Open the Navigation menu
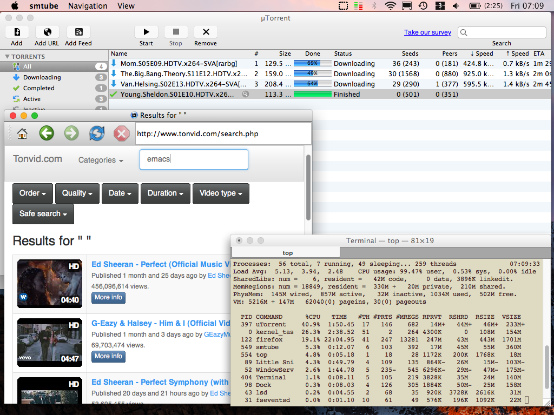 pos(88,5)
